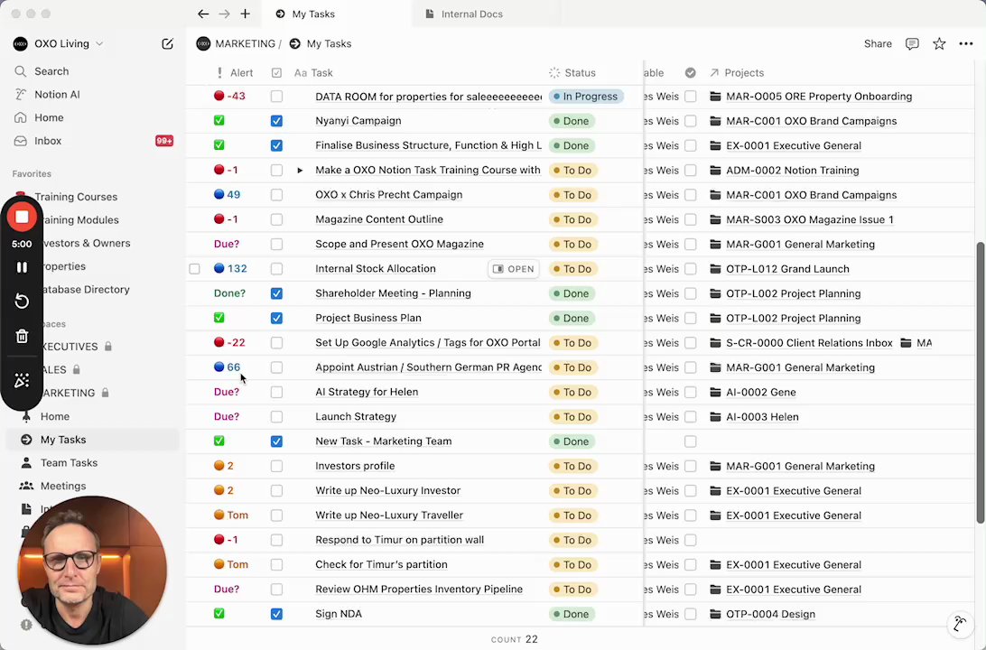Uncheck the Nyanyi Campaign task checkbox

[x=276, y=121]
